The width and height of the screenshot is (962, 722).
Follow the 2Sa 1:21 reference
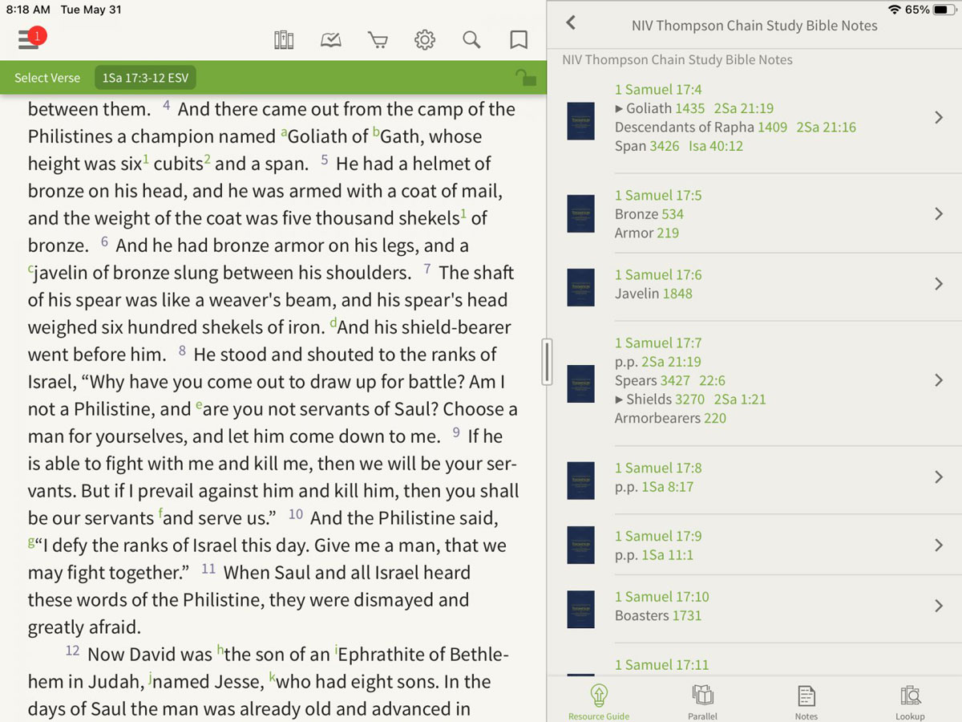[740, 399]
